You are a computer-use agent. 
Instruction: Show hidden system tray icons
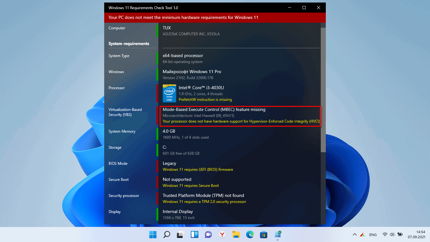(x=355, y=234)
